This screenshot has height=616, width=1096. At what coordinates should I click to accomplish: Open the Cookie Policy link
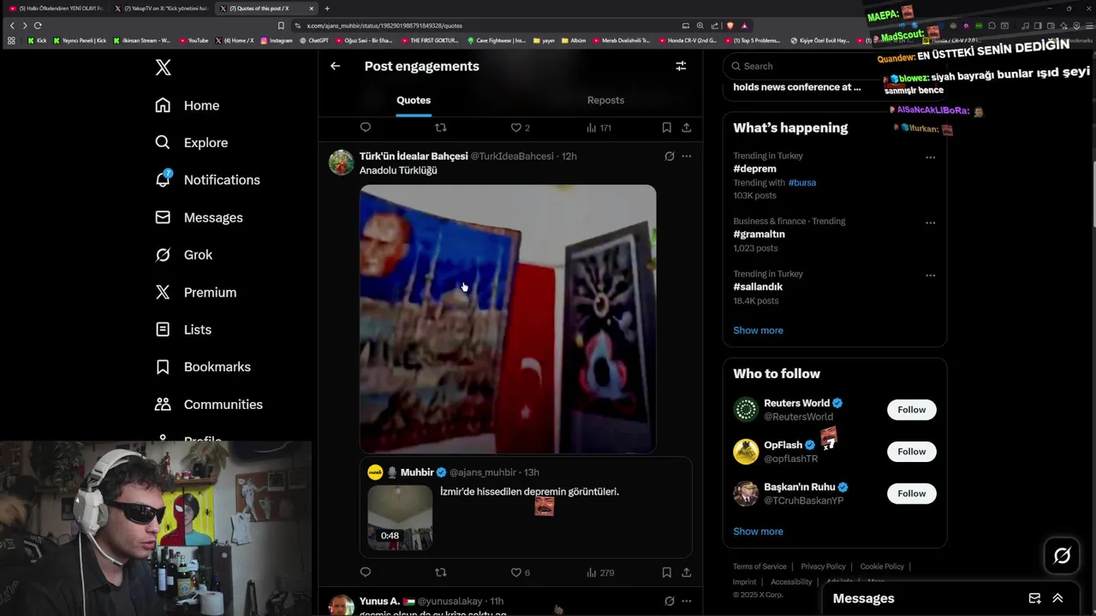click(x=882, y=566)
